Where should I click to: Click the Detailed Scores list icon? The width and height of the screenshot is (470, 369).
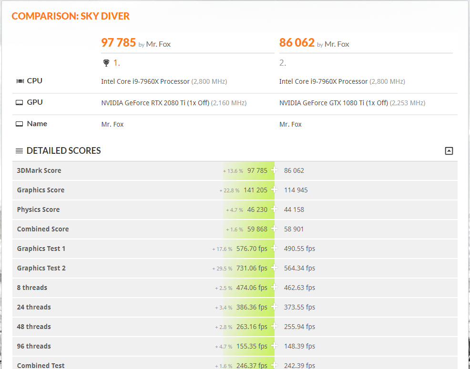point(19,151)
